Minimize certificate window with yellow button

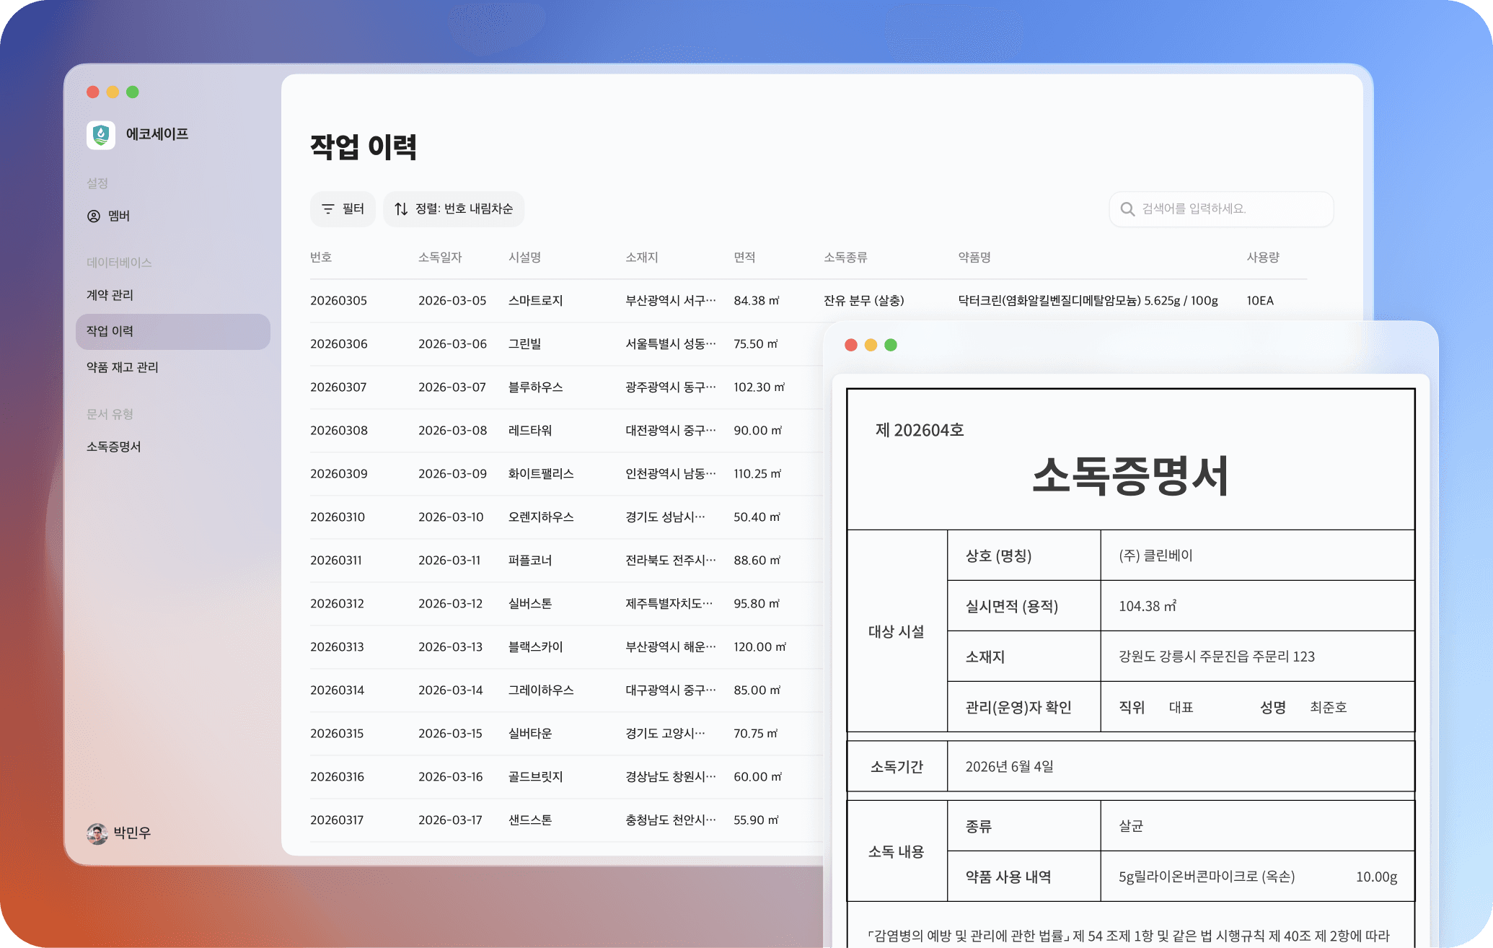pyautogui.click(x=871, y=346)
